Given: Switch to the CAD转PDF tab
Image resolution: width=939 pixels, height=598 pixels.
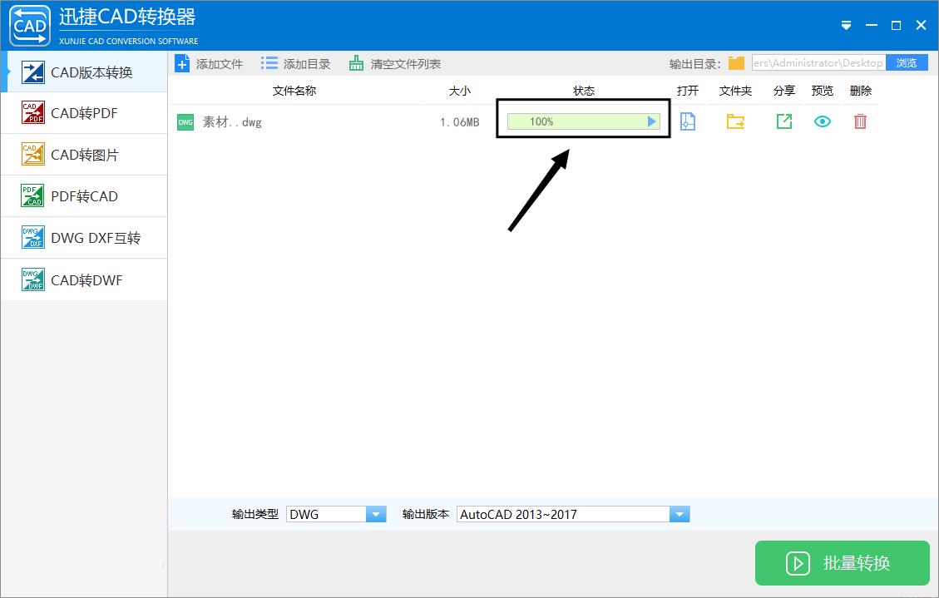Looking at the screenshot, I should (83, 112).
